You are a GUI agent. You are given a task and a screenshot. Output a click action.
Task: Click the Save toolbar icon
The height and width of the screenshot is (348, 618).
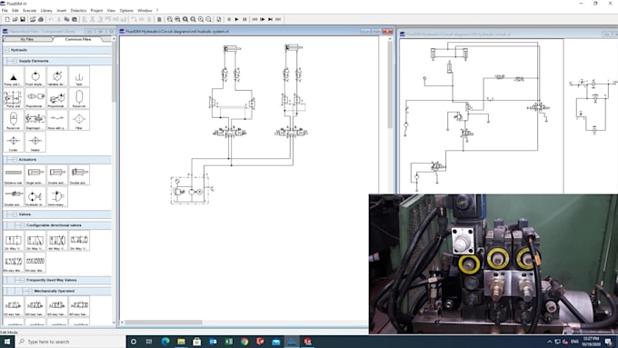23,19
